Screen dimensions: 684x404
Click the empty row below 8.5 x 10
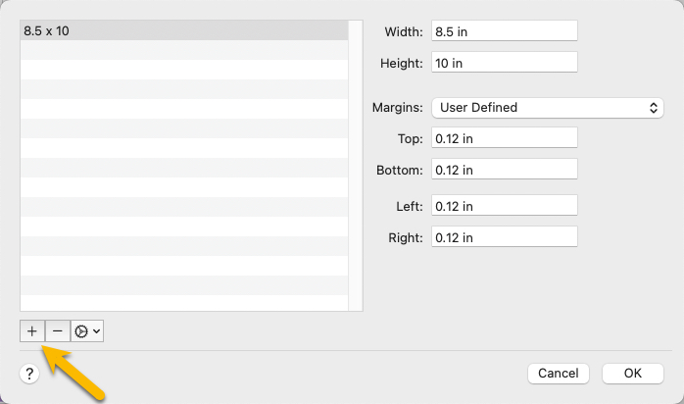[186, 50]
